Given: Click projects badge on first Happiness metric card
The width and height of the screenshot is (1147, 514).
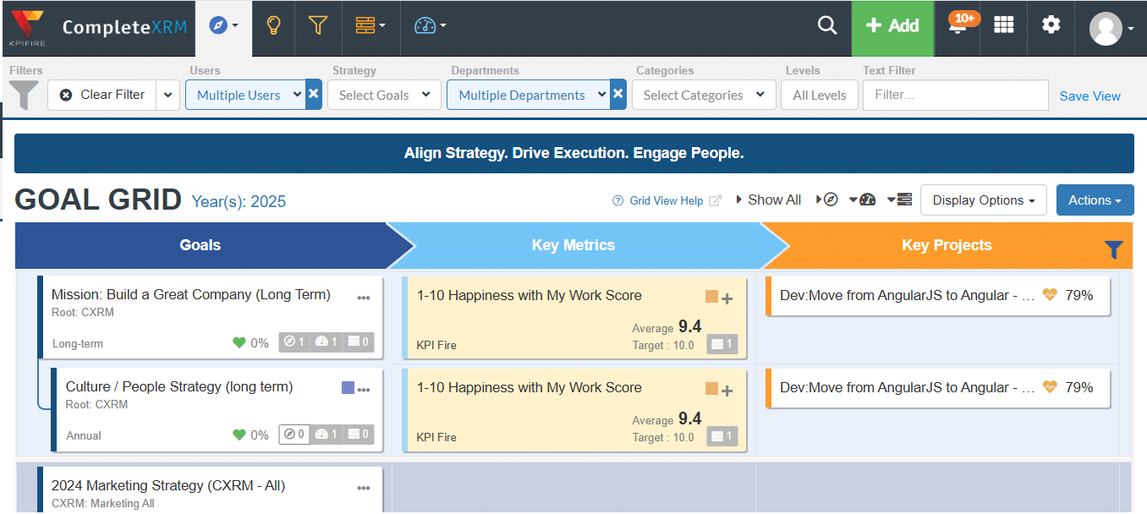Looking at the screenshot, I should (x=722, y=344).
